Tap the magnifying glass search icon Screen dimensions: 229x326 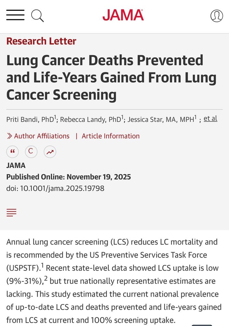click(x=37, y=15)
